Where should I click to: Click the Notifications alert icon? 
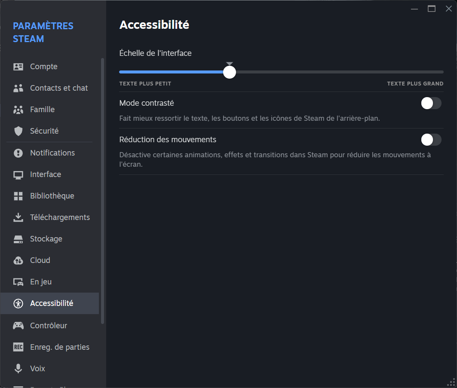(x=18, y=153)
